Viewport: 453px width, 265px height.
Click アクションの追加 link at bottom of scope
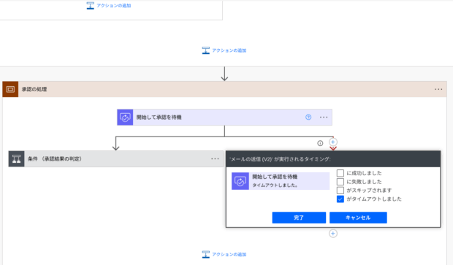tap(224, 254)
